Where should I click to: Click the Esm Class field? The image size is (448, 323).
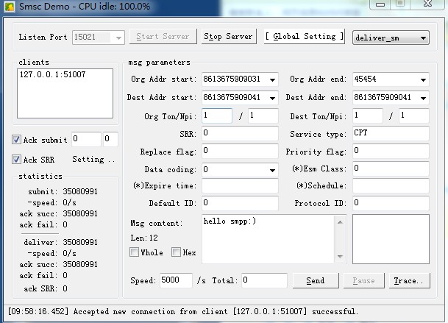click(x=391, y=168)
